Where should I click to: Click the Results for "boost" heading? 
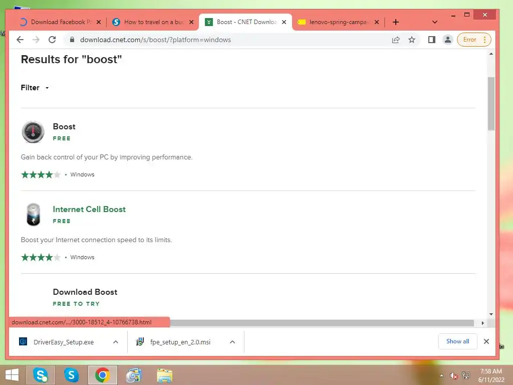click(71, 60)
